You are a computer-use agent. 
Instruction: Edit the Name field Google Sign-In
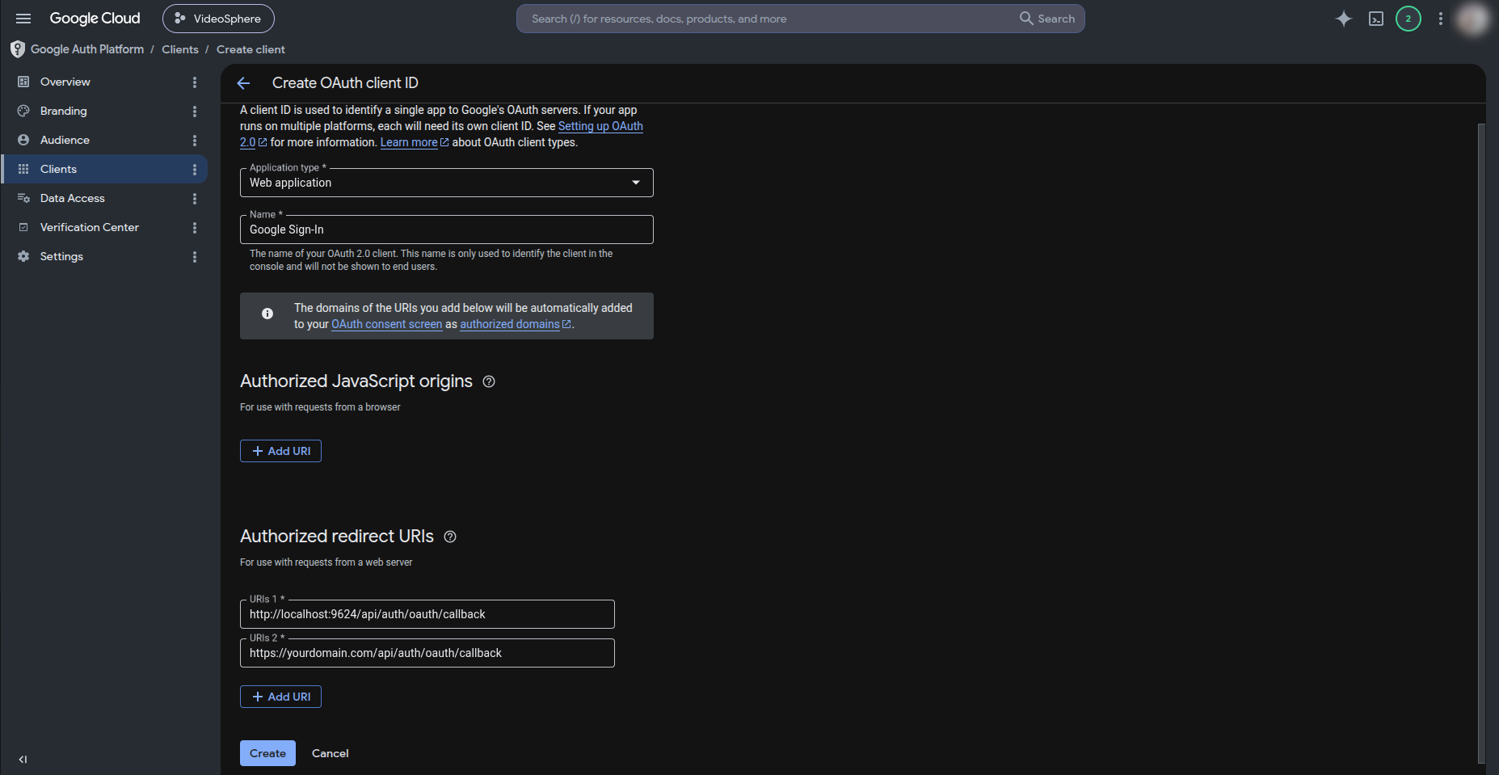pyautogui.click(x=446, y=230)
